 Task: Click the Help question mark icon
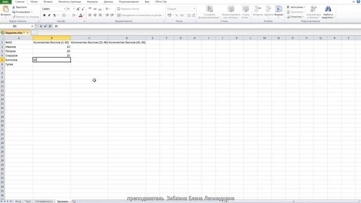[358, 2]
